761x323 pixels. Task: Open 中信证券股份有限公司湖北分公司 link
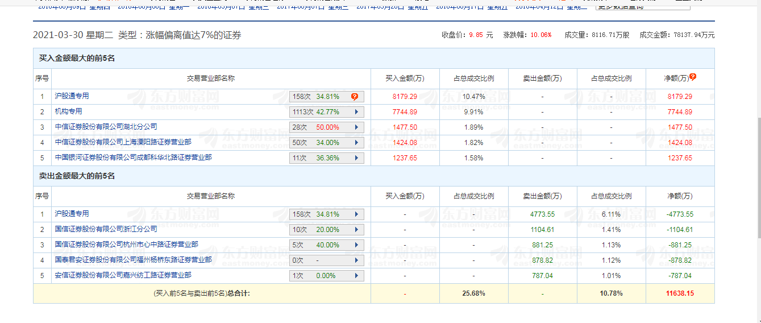[x=106, y=127]
